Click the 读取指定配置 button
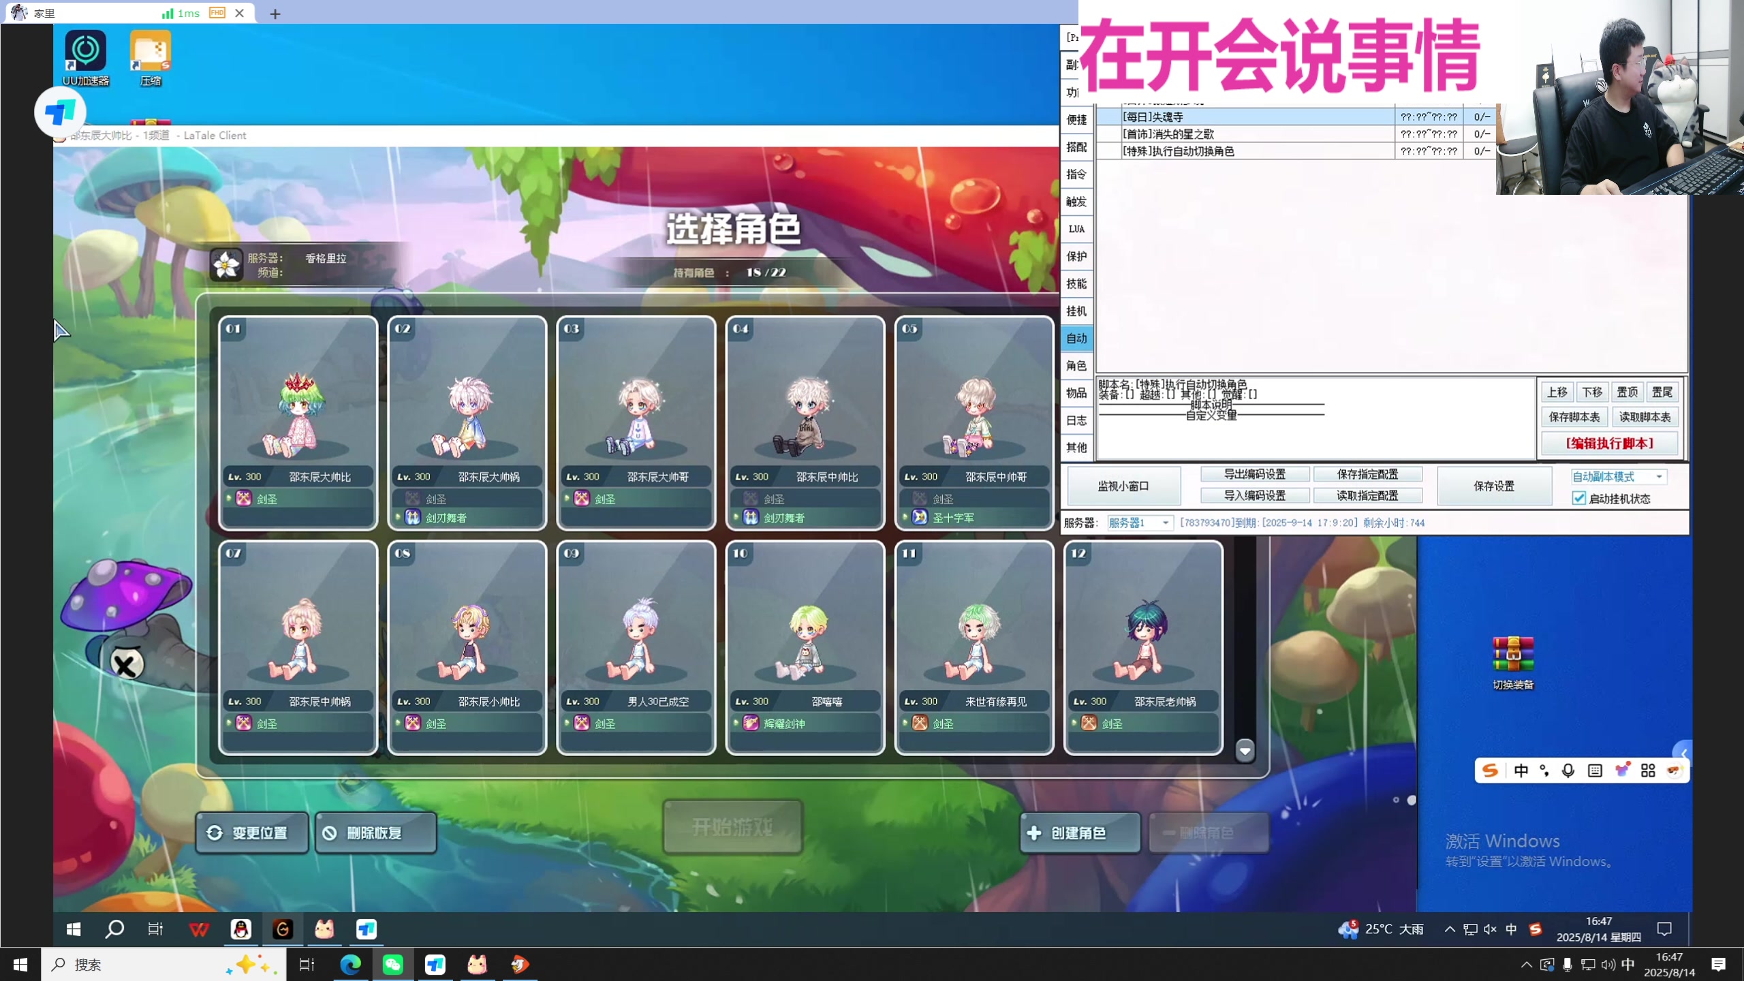 pyautogui.click(x=1367, y=495)
